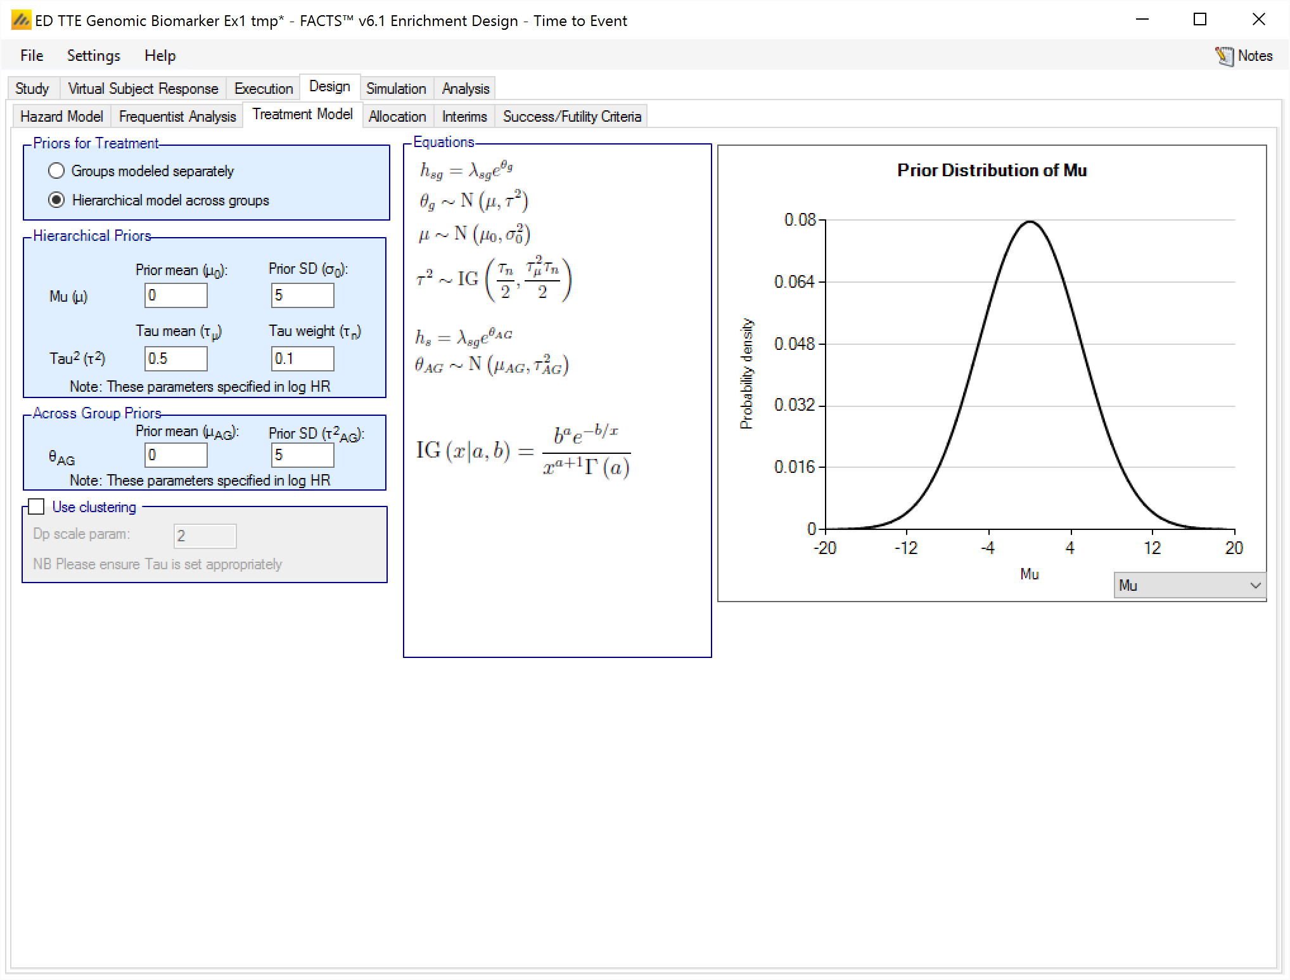Open the Virtual Subject Response tab

click(x=143, y=89)
